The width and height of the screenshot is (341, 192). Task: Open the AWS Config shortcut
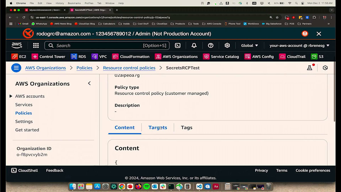pyautogui.click(x=259, y=57)
